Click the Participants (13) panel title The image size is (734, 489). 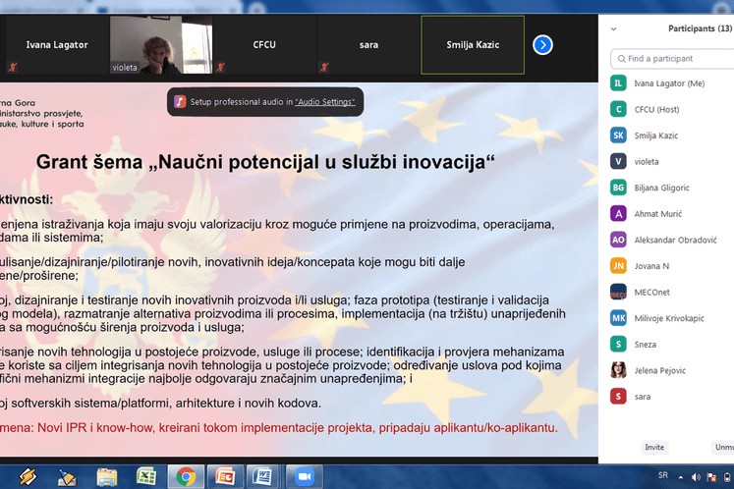coord(700,28)
